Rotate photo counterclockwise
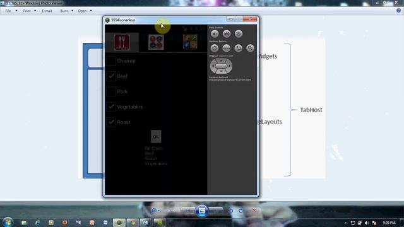 (x=230, y=211)
